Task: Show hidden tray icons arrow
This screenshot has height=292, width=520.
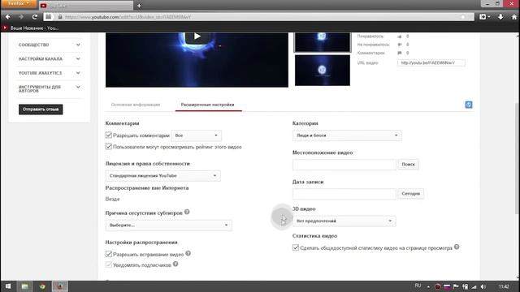Action: pyautogui.click(x=428, y=286)
